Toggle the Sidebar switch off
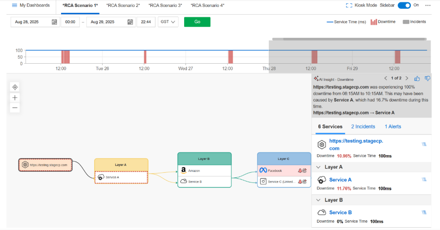 404,6
